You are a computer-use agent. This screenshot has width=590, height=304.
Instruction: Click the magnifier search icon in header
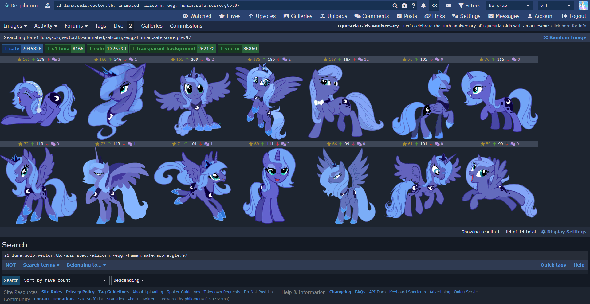click(x=395, y=6)
